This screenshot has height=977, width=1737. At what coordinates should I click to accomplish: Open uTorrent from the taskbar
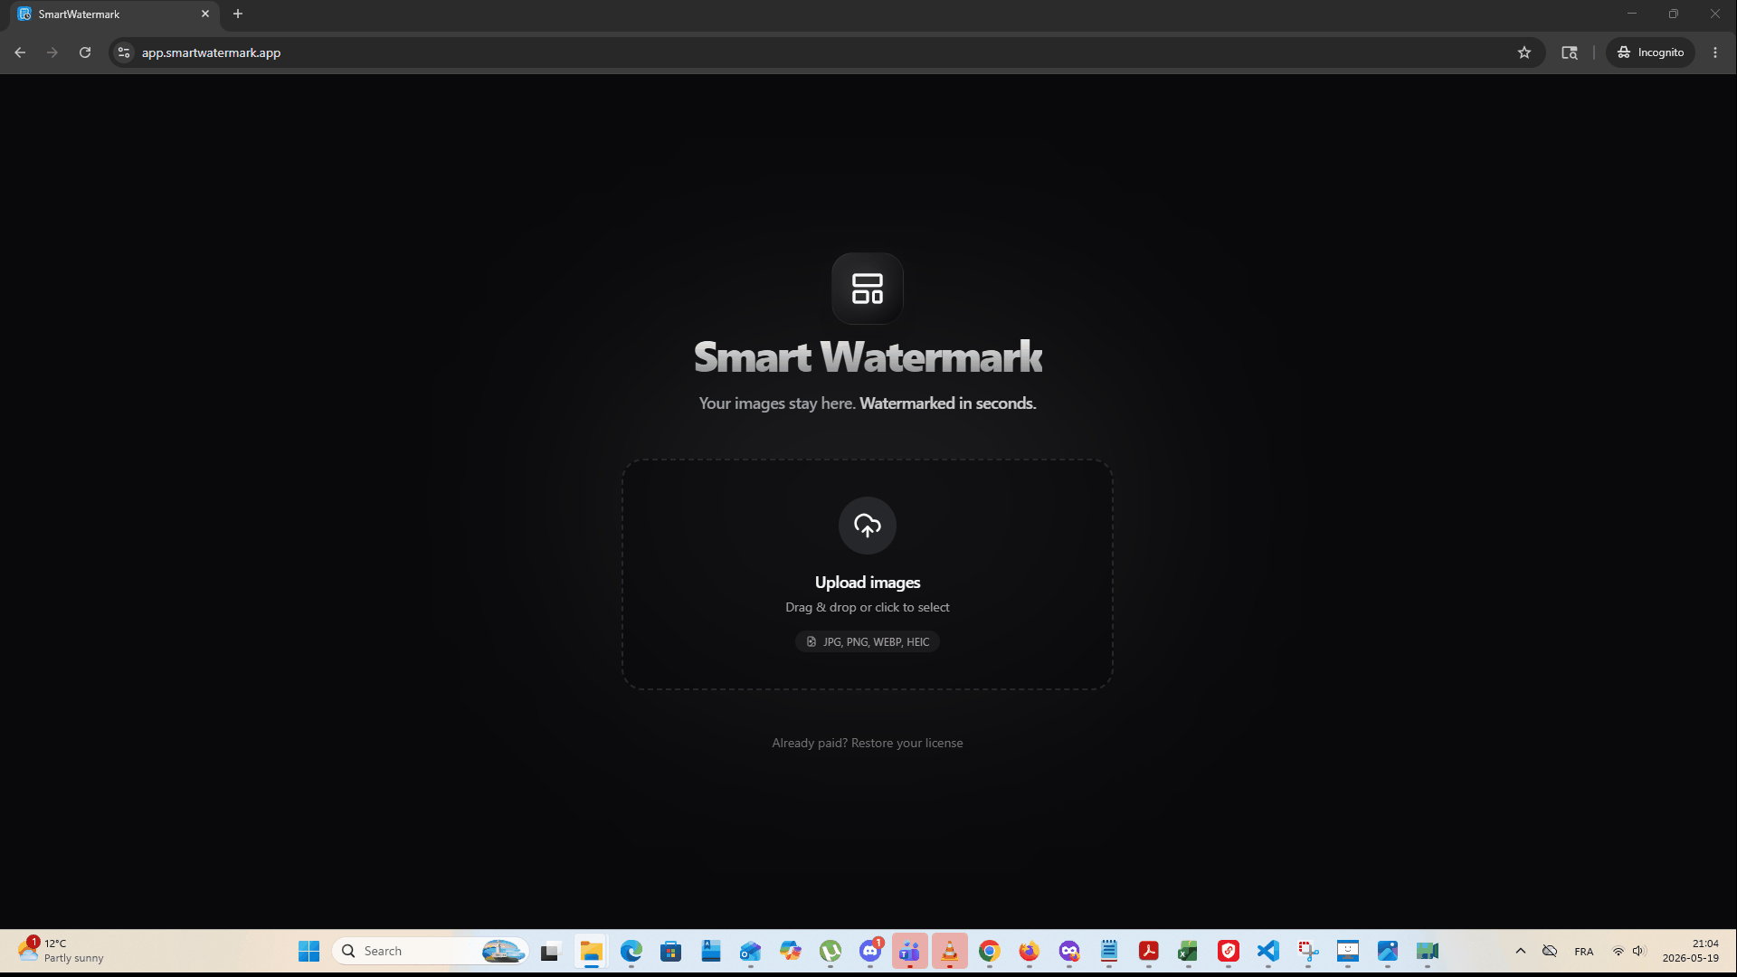tap(831, 952)
